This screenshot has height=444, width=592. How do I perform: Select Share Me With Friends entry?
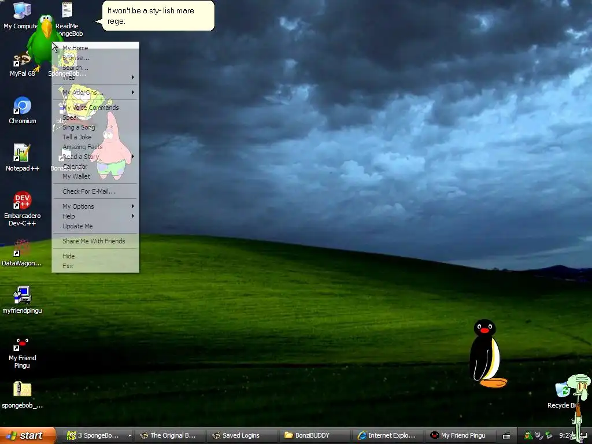tap(95, 241)
